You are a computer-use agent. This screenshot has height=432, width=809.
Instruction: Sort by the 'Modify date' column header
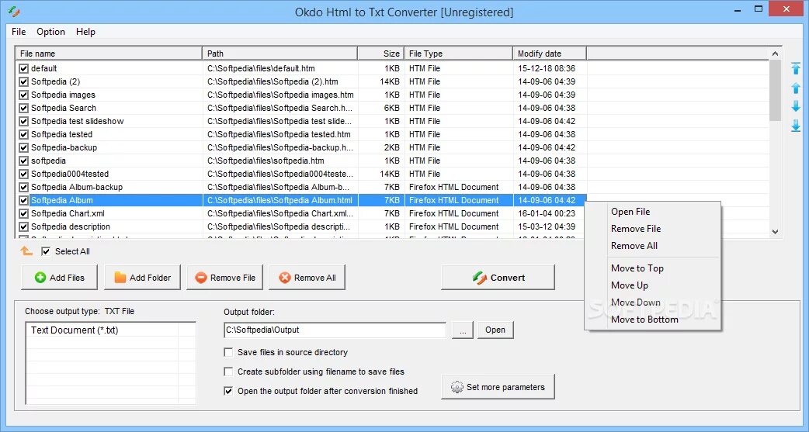click(550, 53)
